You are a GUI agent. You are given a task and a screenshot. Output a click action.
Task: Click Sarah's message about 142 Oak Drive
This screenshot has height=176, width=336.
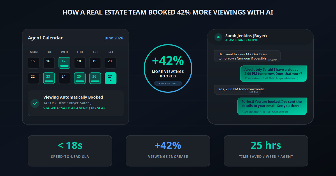pyautogui.click(x=247, y=56)
